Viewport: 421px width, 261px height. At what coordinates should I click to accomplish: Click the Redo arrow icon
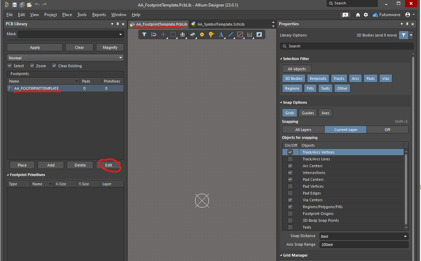(x=44, y=4)
